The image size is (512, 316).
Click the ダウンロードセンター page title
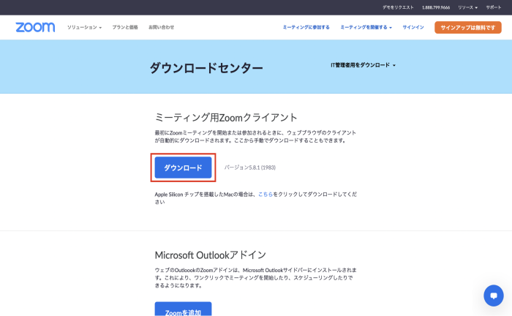click(x=206, y=68)
